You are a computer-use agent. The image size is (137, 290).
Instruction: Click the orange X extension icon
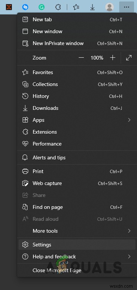click(x=9, y=7)
